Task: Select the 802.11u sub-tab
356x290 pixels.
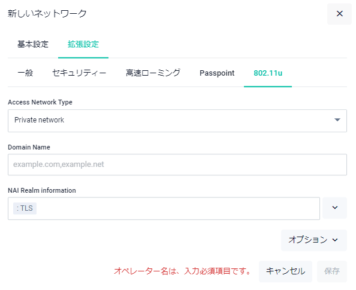Action: click(x=268, y=73)
